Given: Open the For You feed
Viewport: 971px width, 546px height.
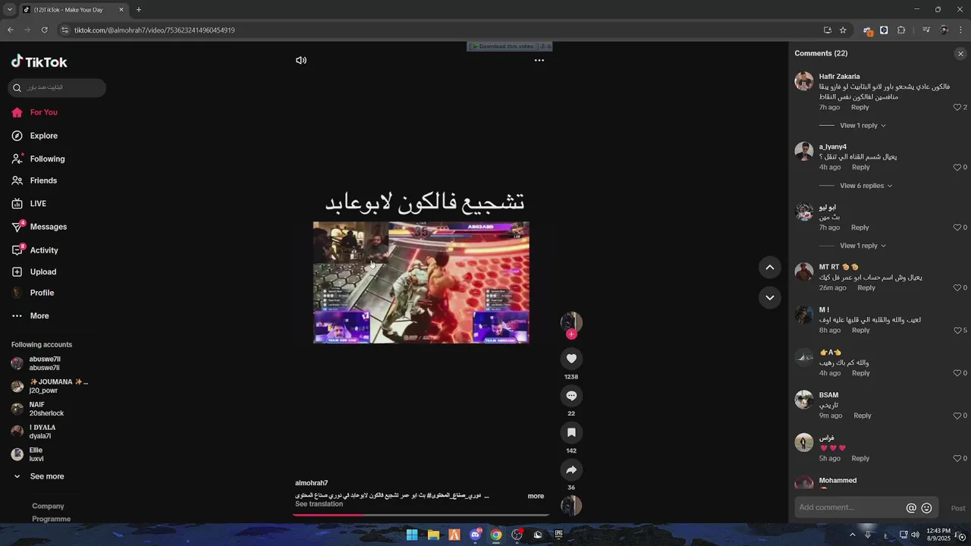Looking at the screenshot, I should [35, 112].
